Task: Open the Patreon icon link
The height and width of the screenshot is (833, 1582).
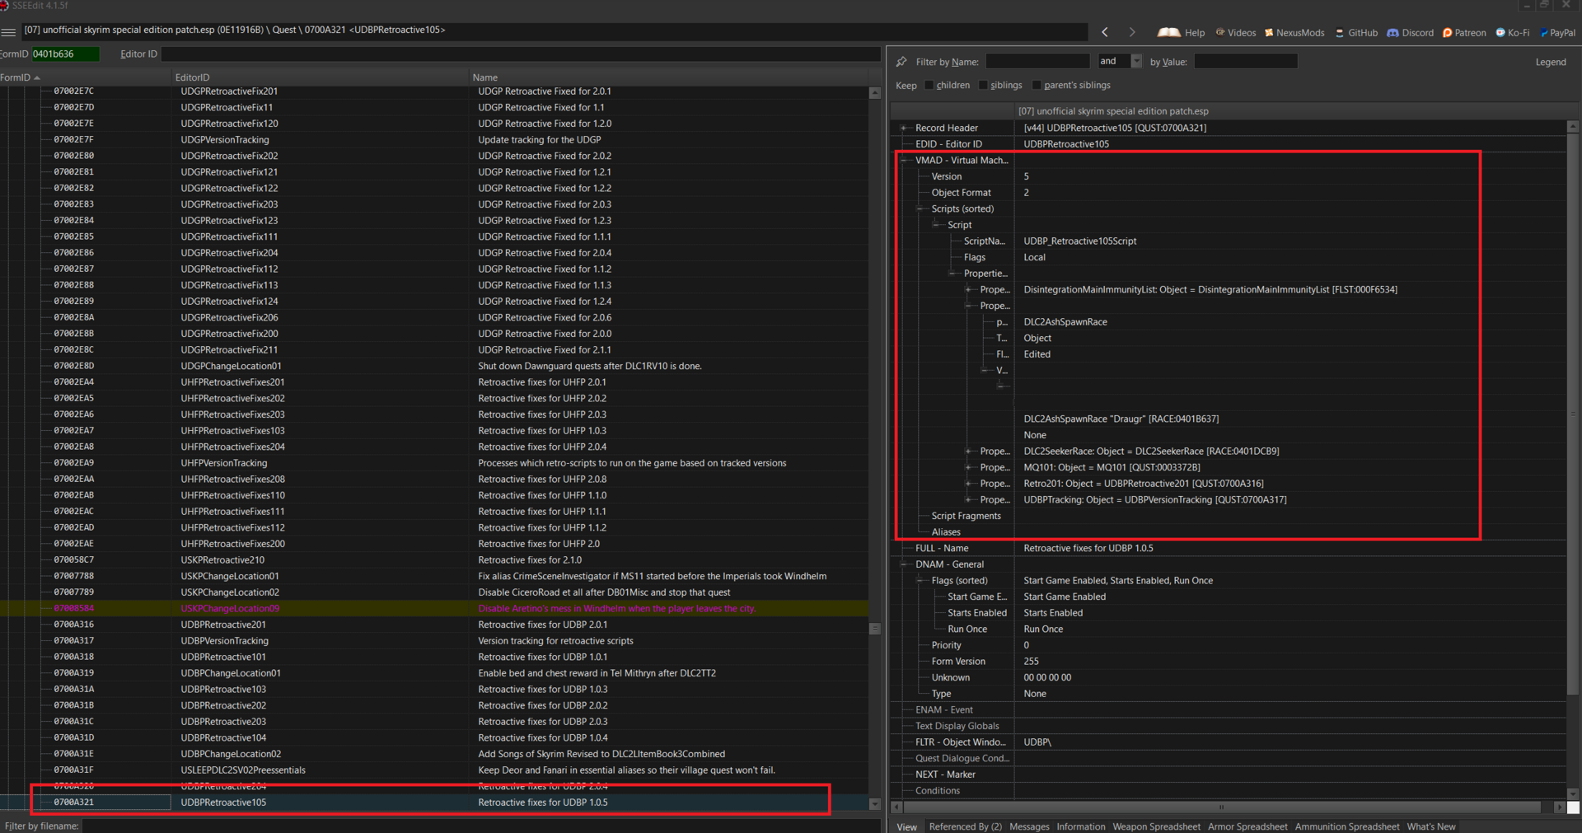Action: click(x=1447, y=33)
